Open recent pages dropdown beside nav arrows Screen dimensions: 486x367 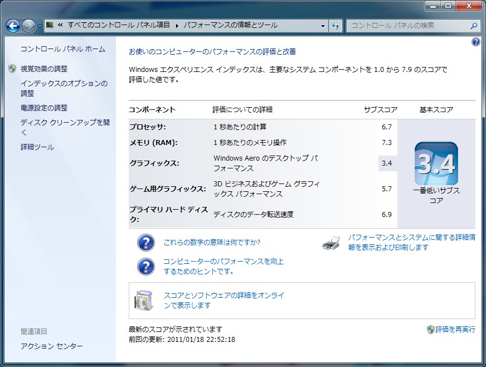(40, 26)
